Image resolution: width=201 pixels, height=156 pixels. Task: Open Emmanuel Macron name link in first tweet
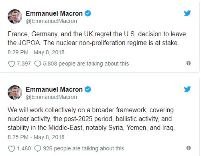point(54,13)
